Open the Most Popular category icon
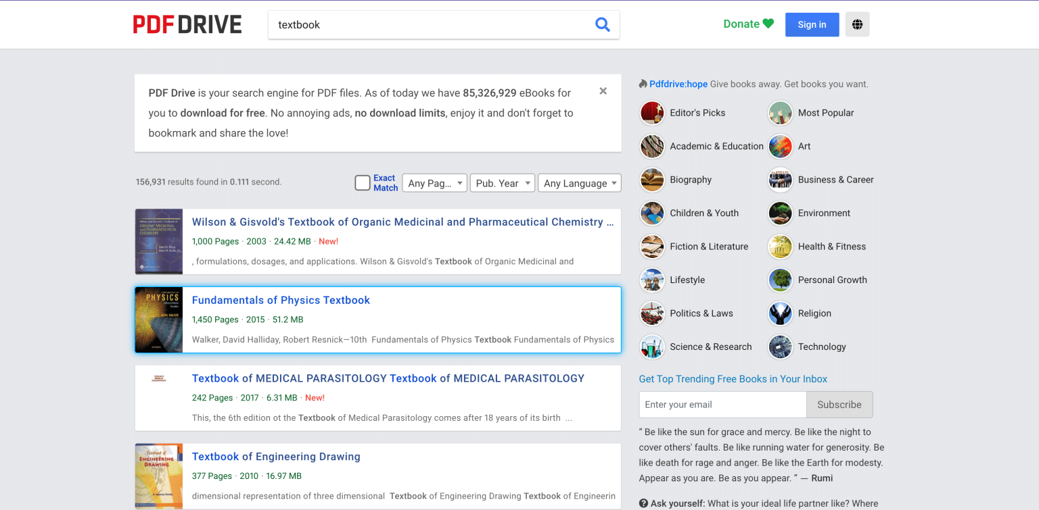The width and height of the screenshot is (1039, 510). click(x=780, y=113)
